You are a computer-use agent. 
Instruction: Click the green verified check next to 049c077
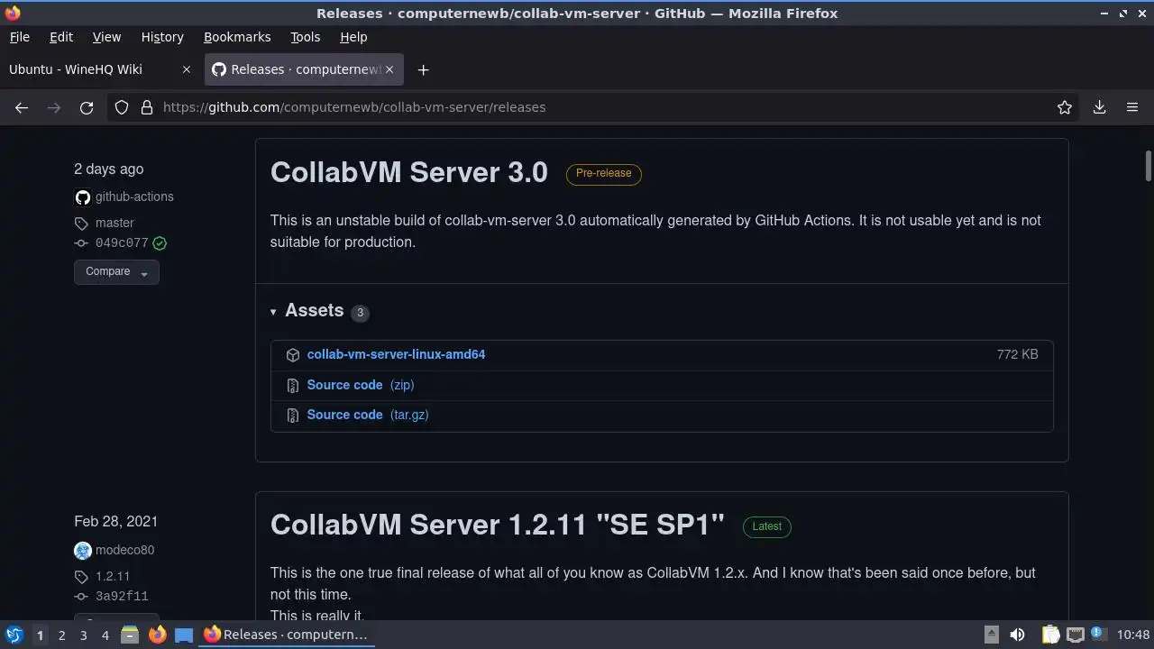tap(160, 243)
